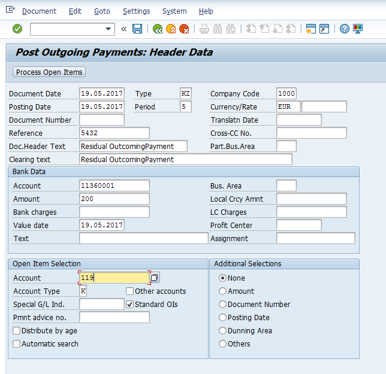Click the Bank charges input field
Viewport: 386px width, 374px height.
(114, 212)
